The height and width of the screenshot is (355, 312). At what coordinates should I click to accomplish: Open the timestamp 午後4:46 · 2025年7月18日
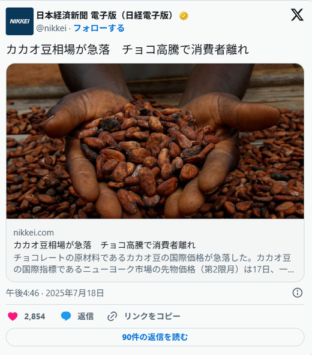[55, 293]
